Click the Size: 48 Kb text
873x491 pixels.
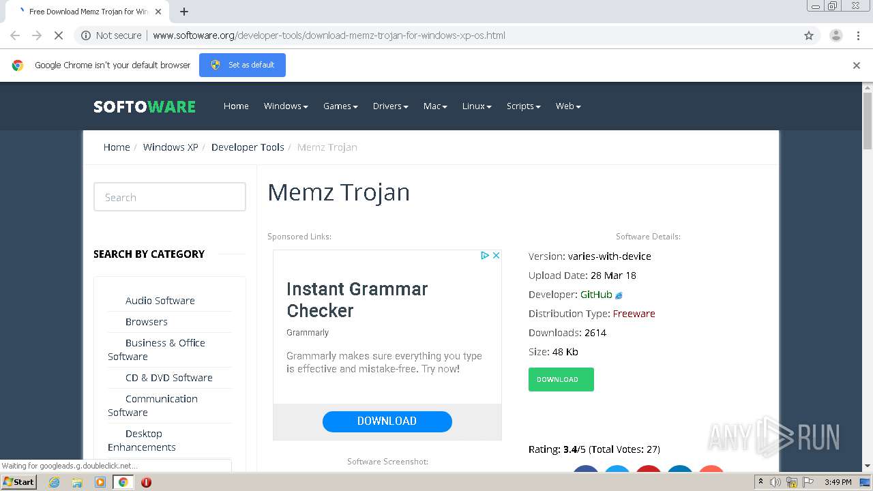553,352
